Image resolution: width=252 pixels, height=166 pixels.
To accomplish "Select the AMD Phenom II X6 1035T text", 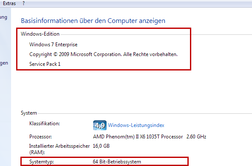I will [x=138, y=137].
